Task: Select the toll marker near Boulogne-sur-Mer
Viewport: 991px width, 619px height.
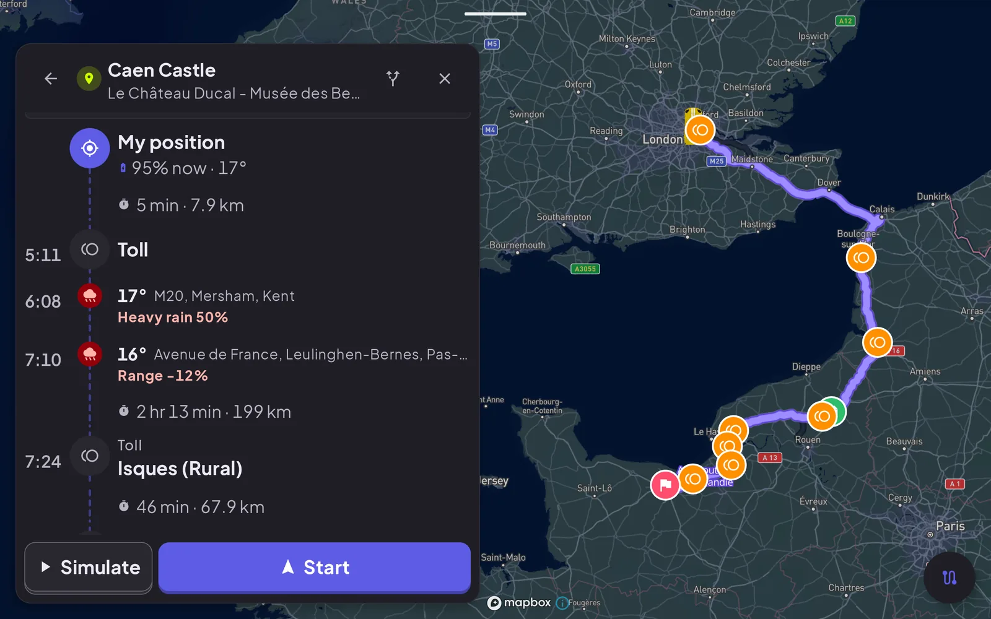Action: coord(861,258)
